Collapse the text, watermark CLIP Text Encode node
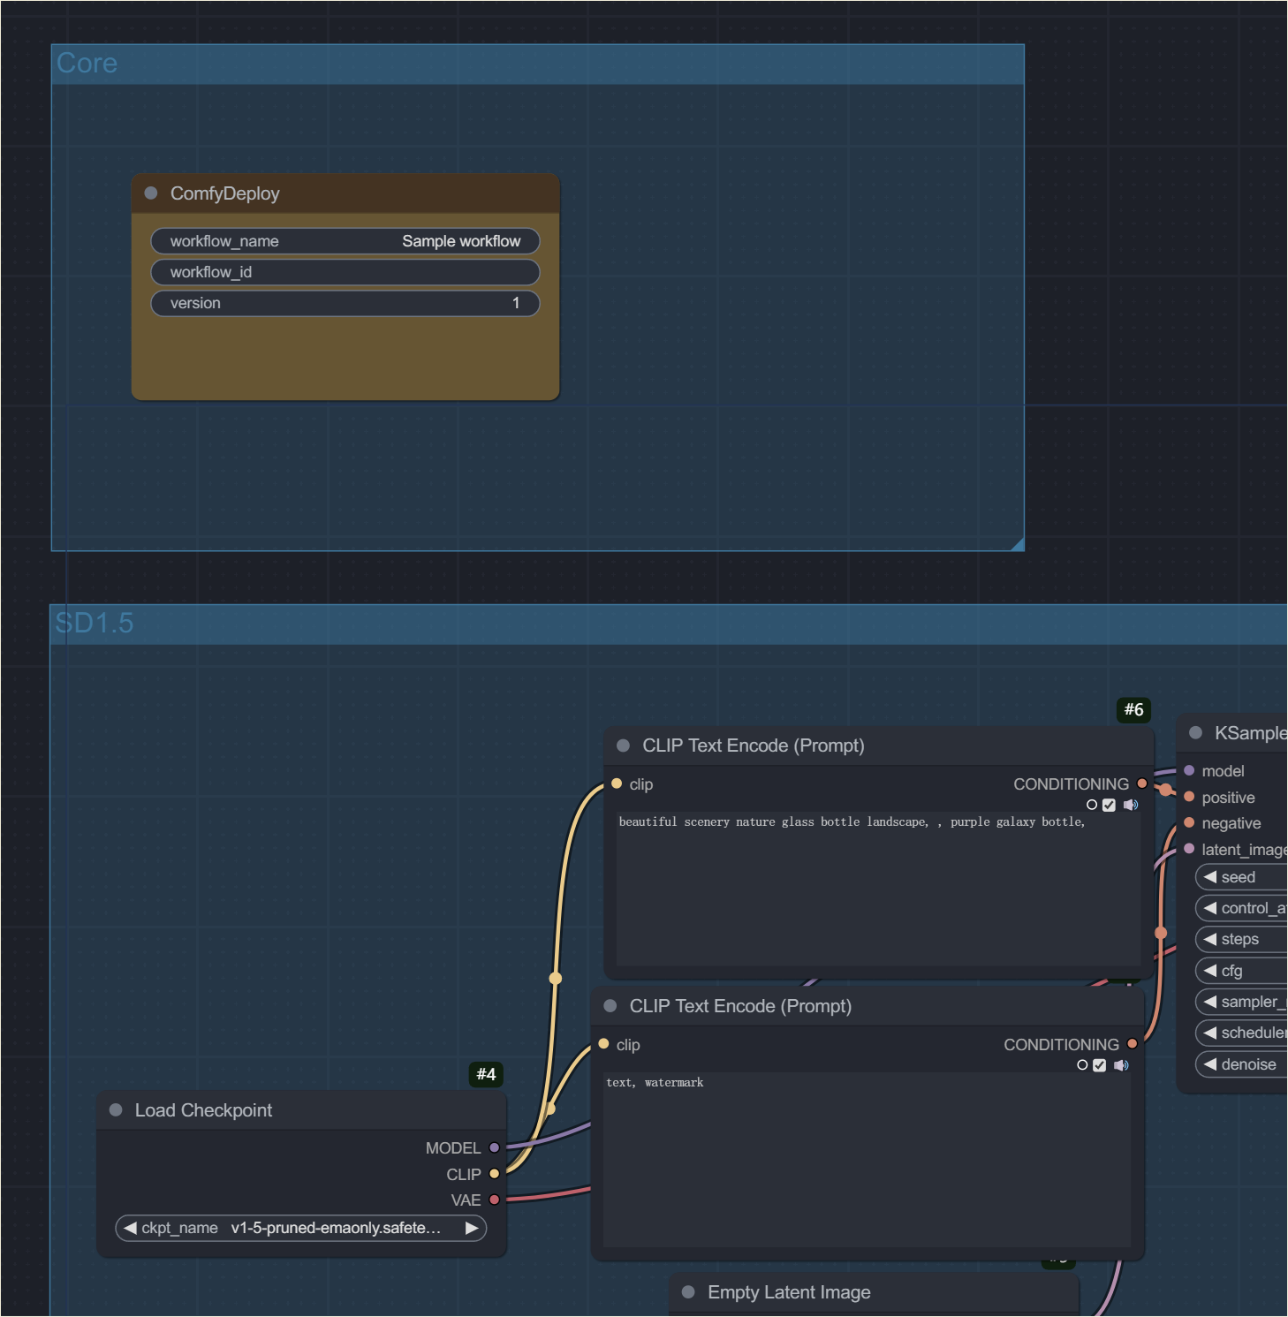Screen dimensions: 1288x1317 (610, 1005)
